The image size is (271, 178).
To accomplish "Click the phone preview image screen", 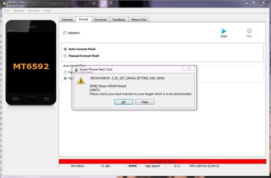I will tap(31, 63).
